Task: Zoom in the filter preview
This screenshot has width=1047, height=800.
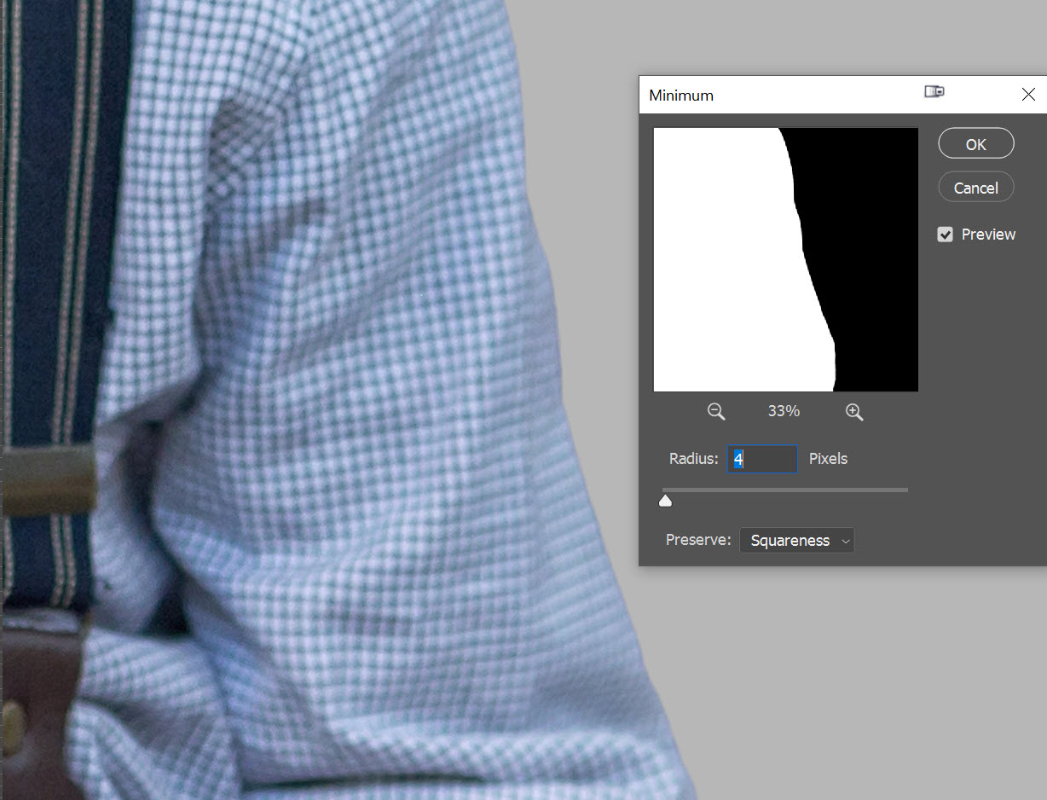Action: (x=854, y=412)
